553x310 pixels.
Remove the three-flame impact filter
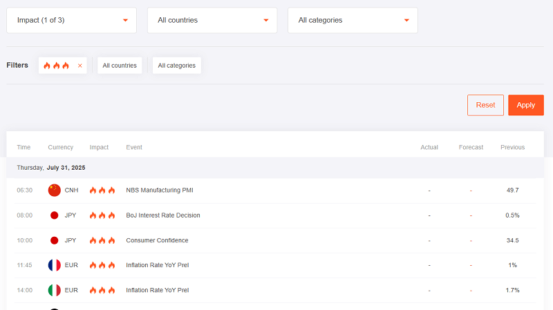(x=80, y=66)
